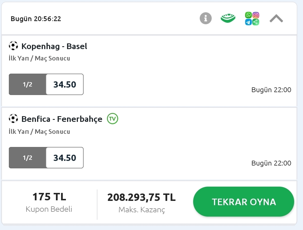This screenshot has height=230, width=303.
Task: Click the Bugün 20:56:22 coupon timestamp
Action: [x=36, y=19]
